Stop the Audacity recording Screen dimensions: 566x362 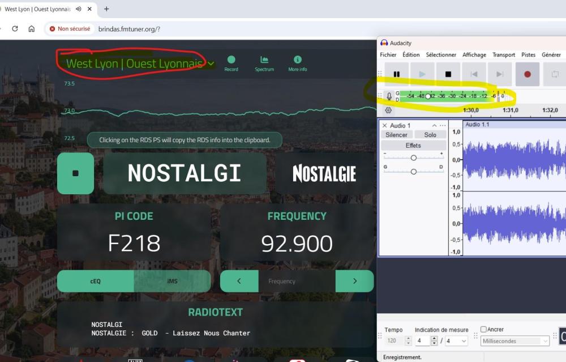click(448, 74)
